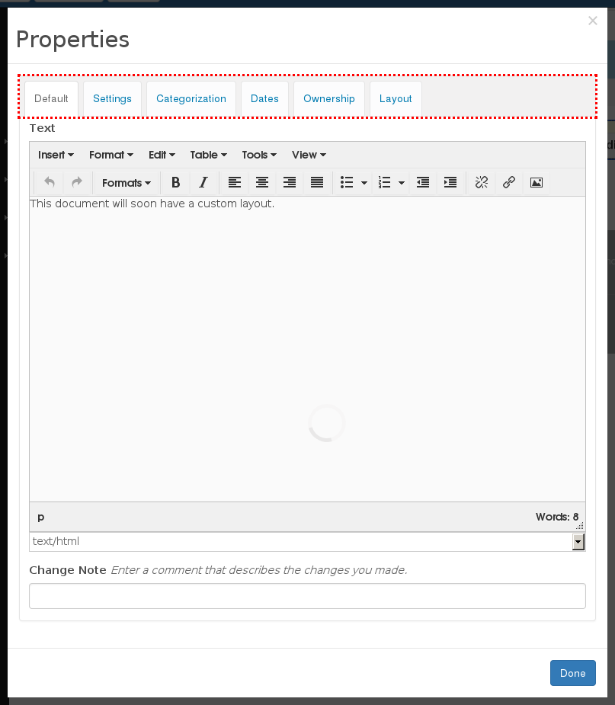Open the Formats dropdown
The image size is (615, 705).
click(x=127, y=183)
